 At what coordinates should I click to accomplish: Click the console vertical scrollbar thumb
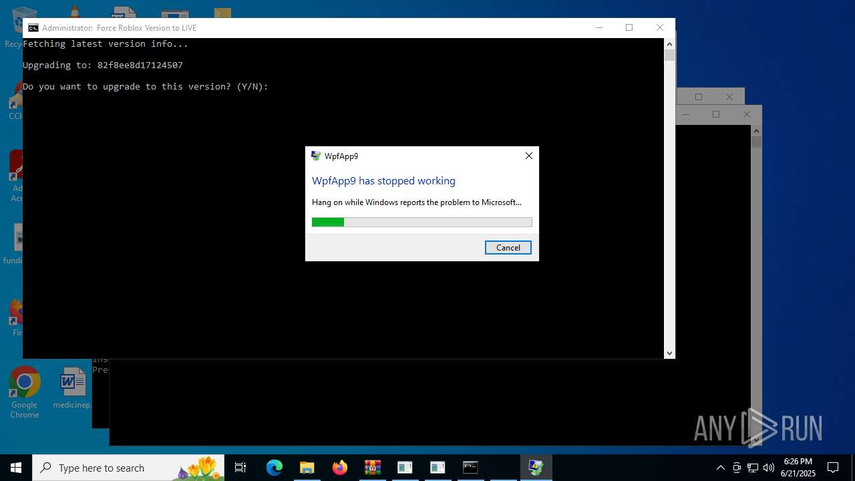click(669, 55)
